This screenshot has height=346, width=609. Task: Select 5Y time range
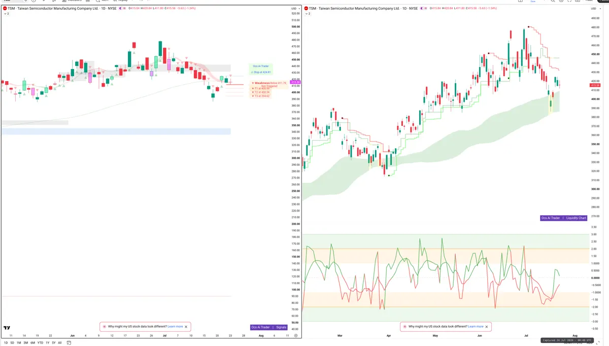(53, 343)
